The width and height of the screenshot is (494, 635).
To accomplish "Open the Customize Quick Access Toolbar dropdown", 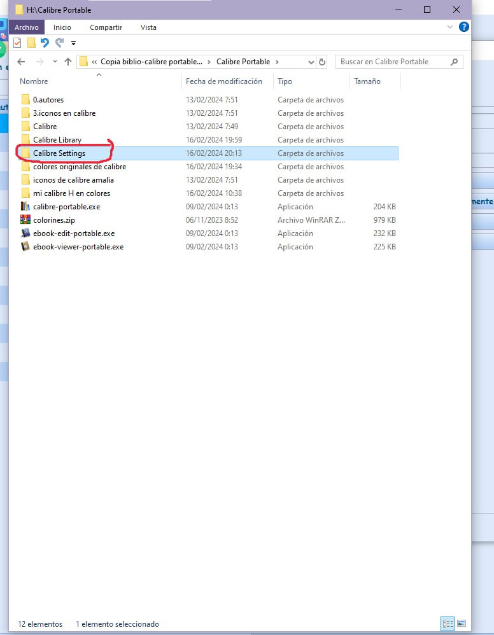I will point(73,43).
